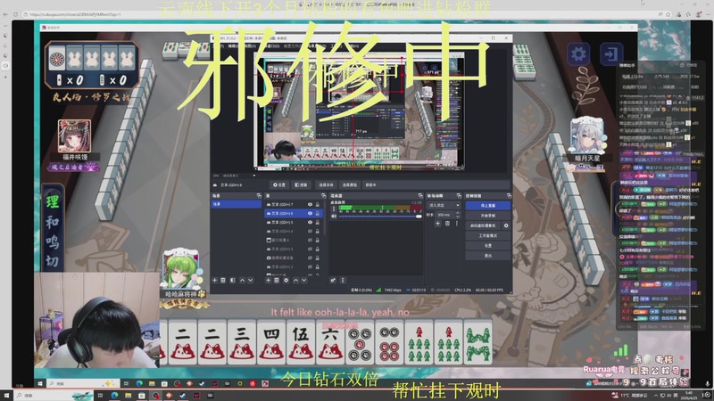Click 选择字体 select font button
The image size is (714, 401).
[326, 185]
